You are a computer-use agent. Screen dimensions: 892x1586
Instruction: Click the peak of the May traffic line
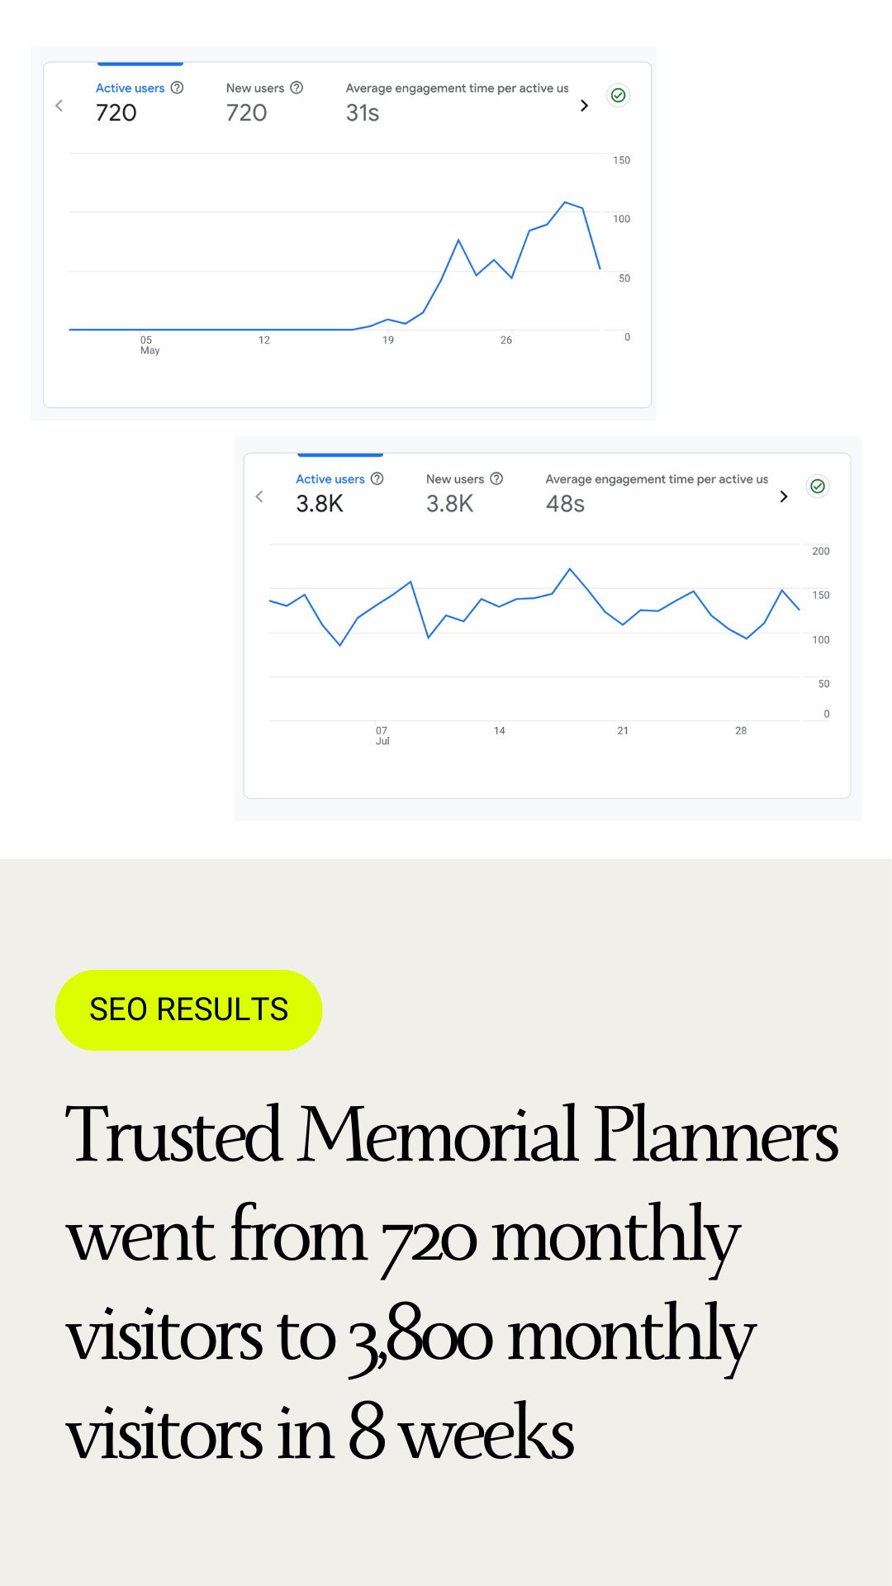pos(566,202)
